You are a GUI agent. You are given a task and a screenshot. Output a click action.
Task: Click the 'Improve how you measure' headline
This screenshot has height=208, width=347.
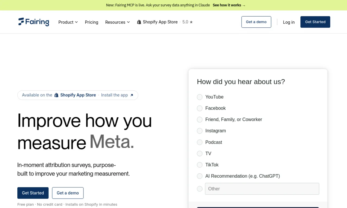[x=85, y=131]
